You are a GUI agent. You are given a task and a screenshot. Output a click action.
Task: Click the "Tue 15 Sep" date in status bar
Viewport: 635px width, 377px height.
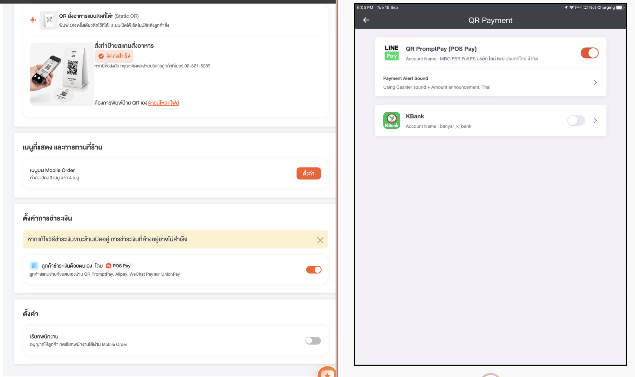(387, 7)
